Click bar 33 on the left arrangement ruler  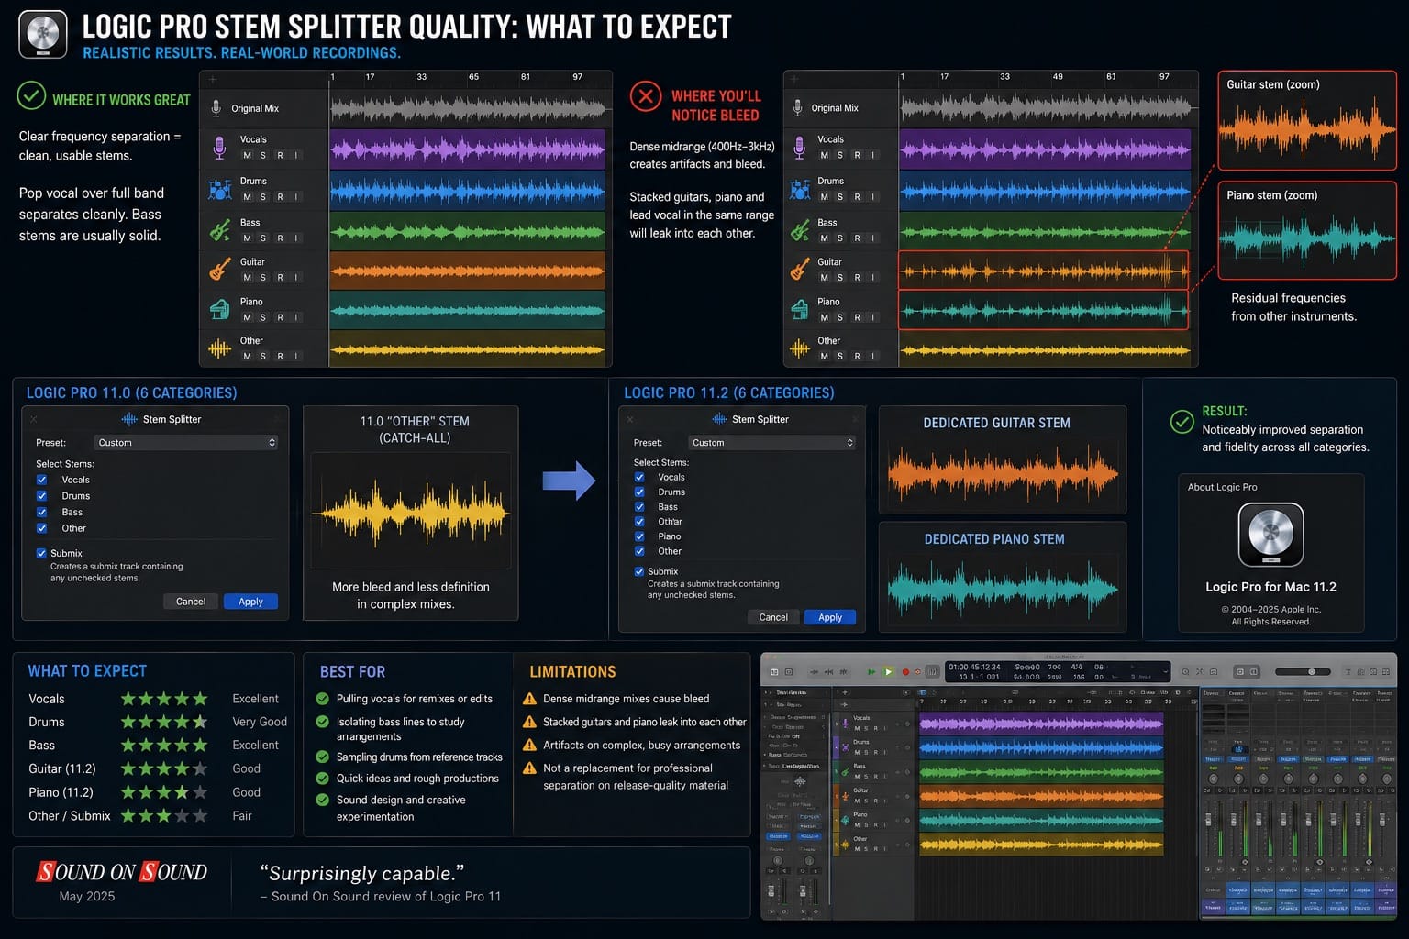(421, 77)
